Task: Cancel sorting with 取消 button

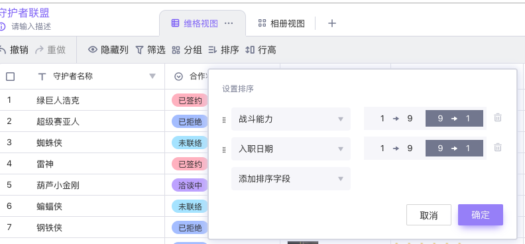Action: [x=429, y=215]
